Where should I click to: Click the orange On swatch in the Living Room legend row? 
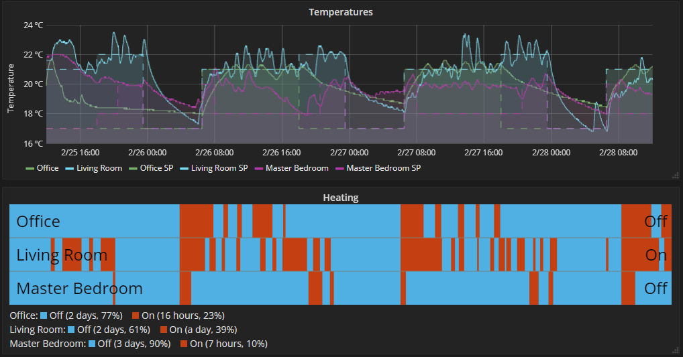click(163, 330)
